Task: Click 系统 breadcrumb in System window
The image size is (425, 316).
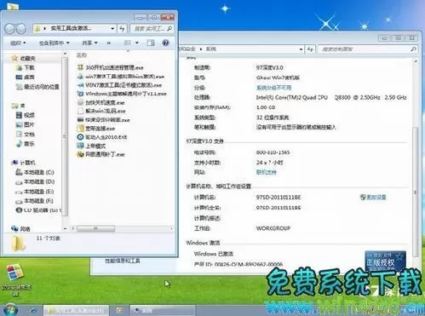Action: pos(211,49)
